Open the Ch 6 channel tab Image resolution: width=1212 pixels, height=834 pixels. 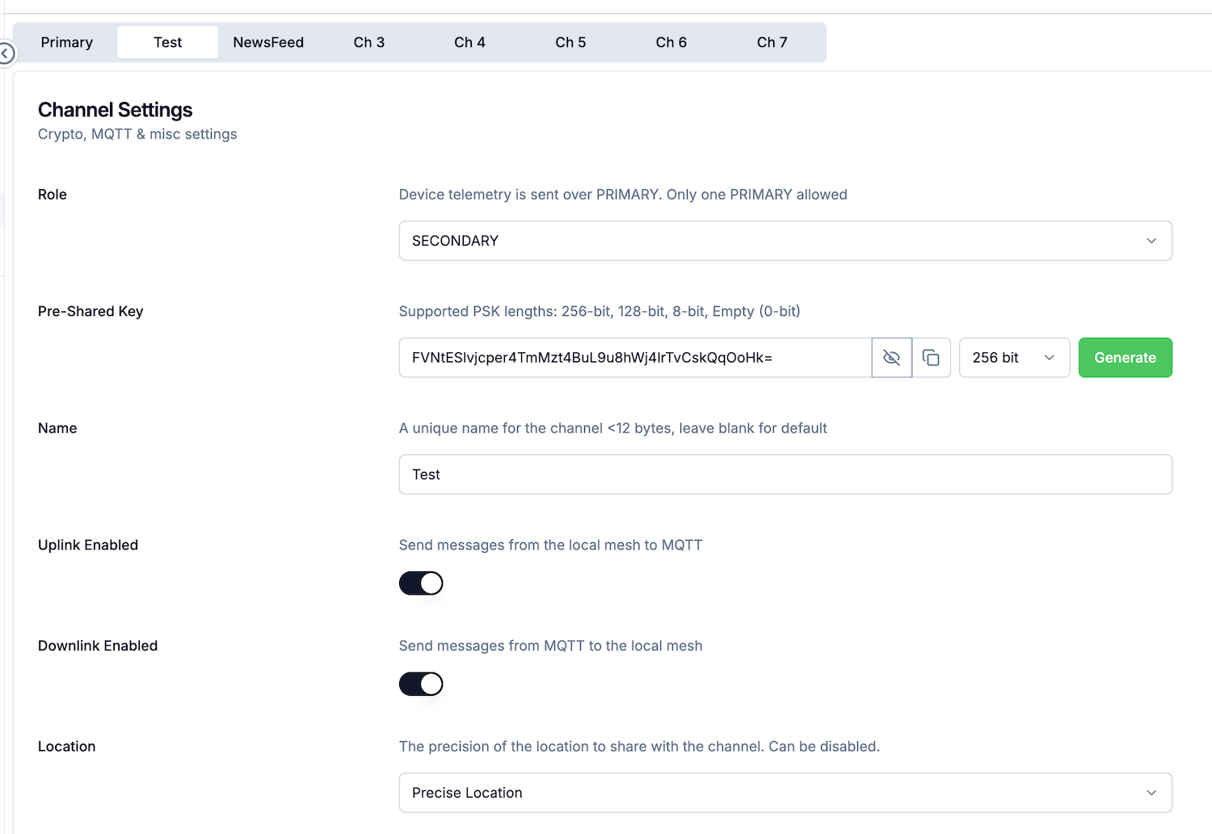671,42
